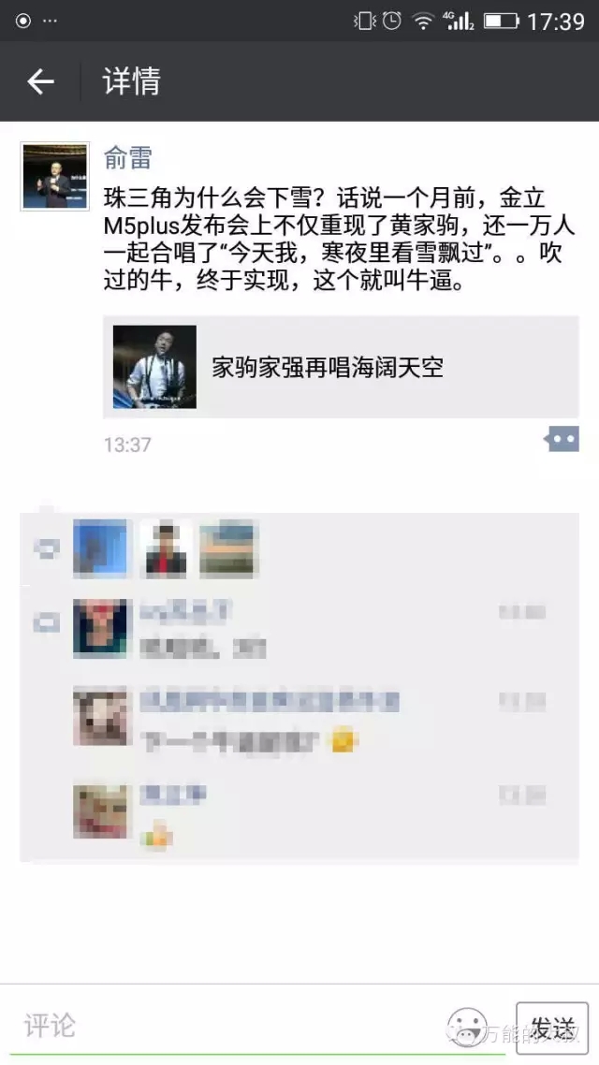Open shared link 家驹家强再唱海阔天空
The width and height of the screenshot is (599, 1065).
341,367
